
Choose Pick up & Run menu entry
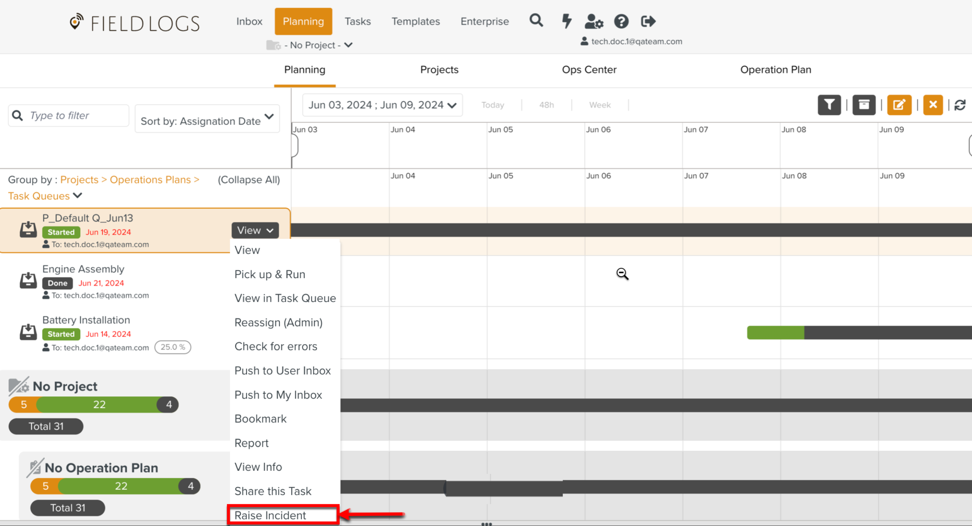(x=270, y=274)
